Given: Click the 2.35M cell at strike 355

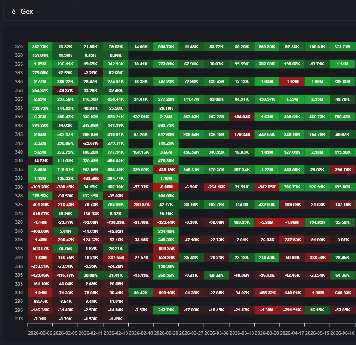Looking at the screenshot, I should [x=317, y=99].
